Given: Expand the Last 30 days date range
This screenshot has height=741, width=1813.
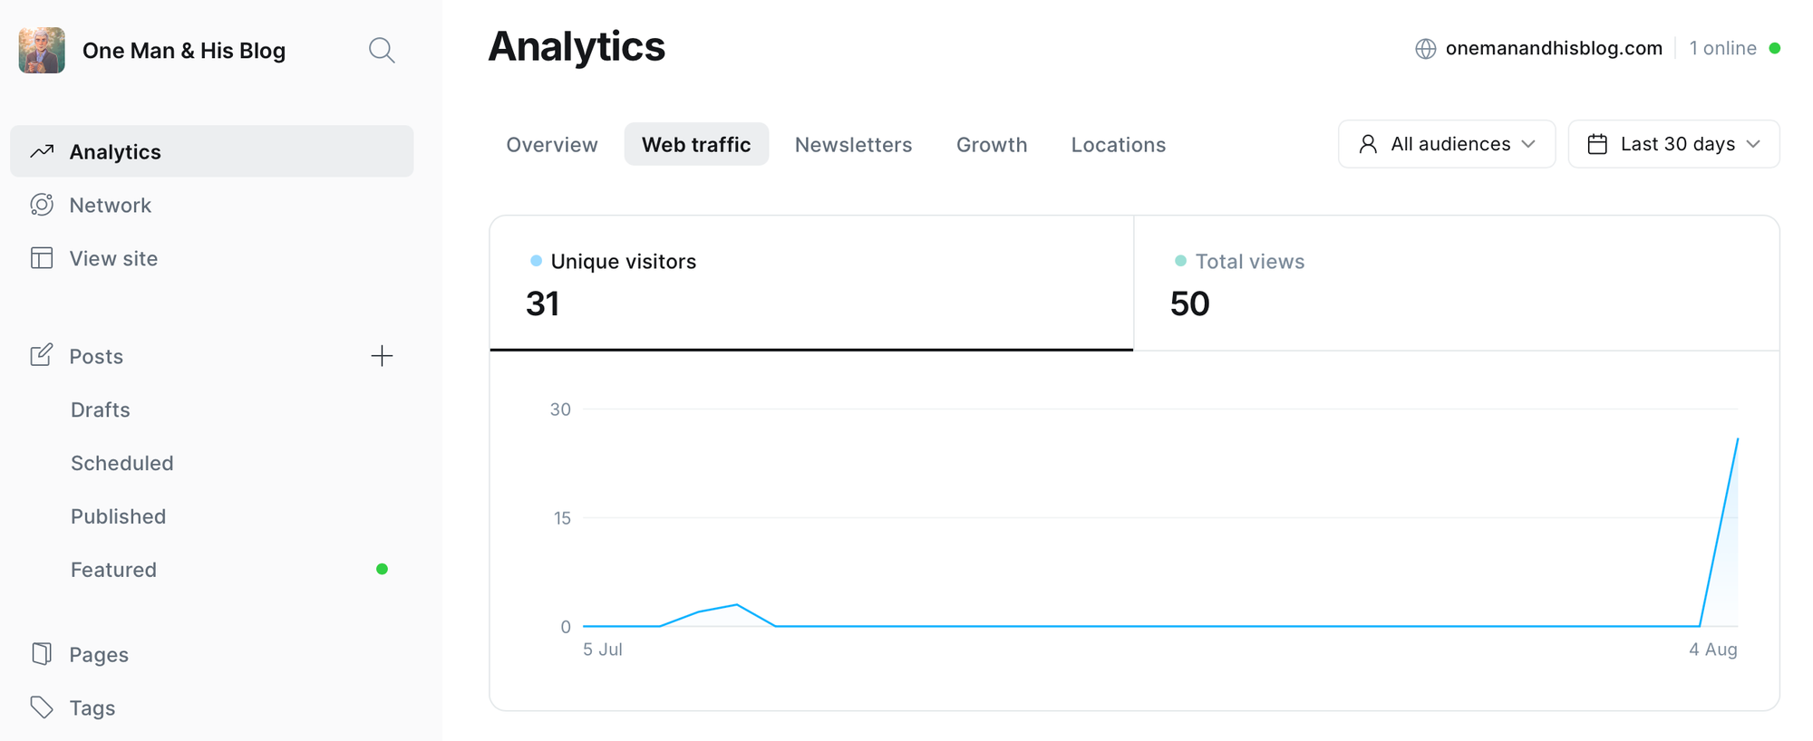Looking at the screenshot, I should [x=1673, y=144].
